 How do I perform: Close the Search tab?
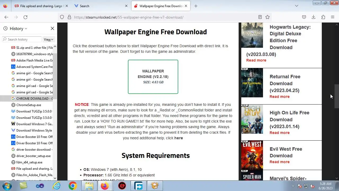point(127,6)
